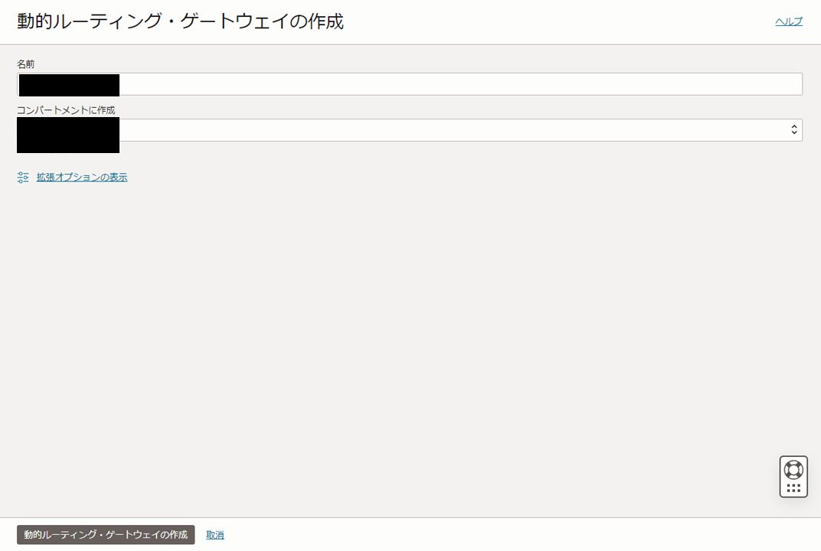This screenshot has height=551, width=821.
Task: Click the grid dots on support widget
Action: click(793, 488)
